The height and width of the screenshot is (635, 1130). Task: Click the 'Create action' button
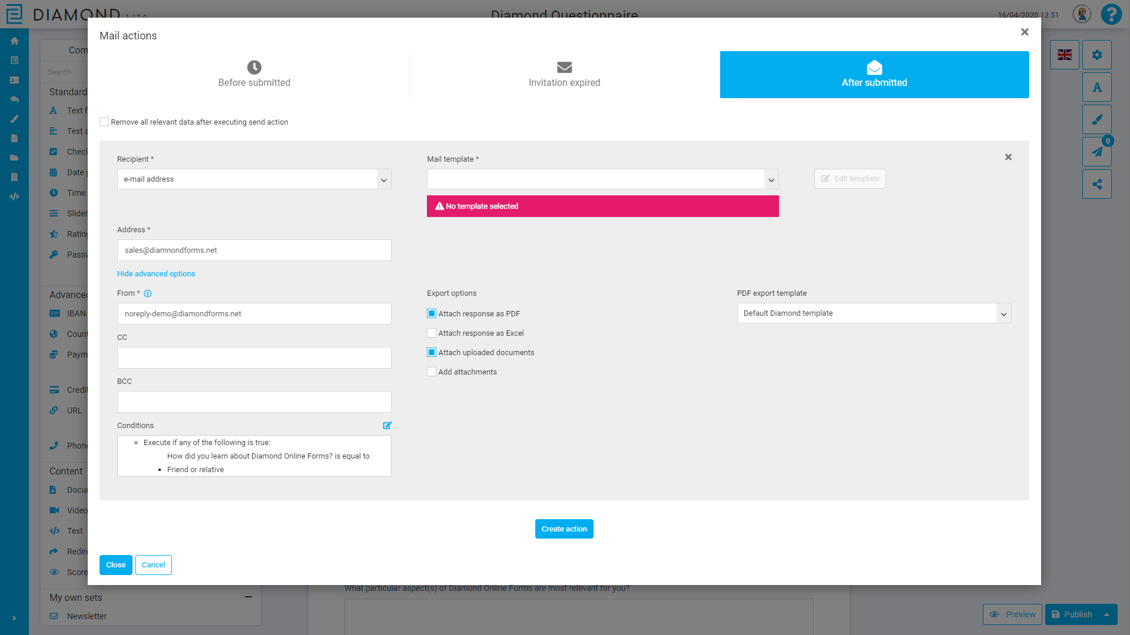click(564, 529)
